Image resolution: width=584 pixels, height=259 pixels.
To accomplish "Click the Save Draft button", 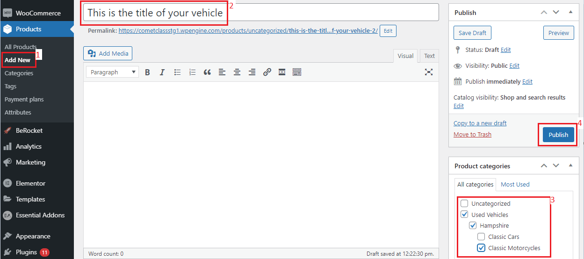I will point(472,33).
